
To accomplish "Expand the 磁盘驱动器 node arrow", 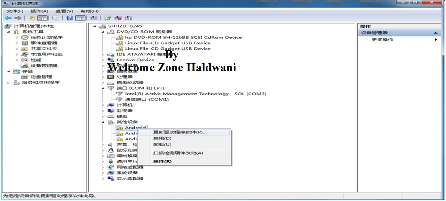I will click(103, 83).
